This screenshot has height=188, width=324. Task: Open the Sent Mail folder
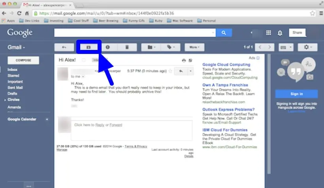point(15,87)
